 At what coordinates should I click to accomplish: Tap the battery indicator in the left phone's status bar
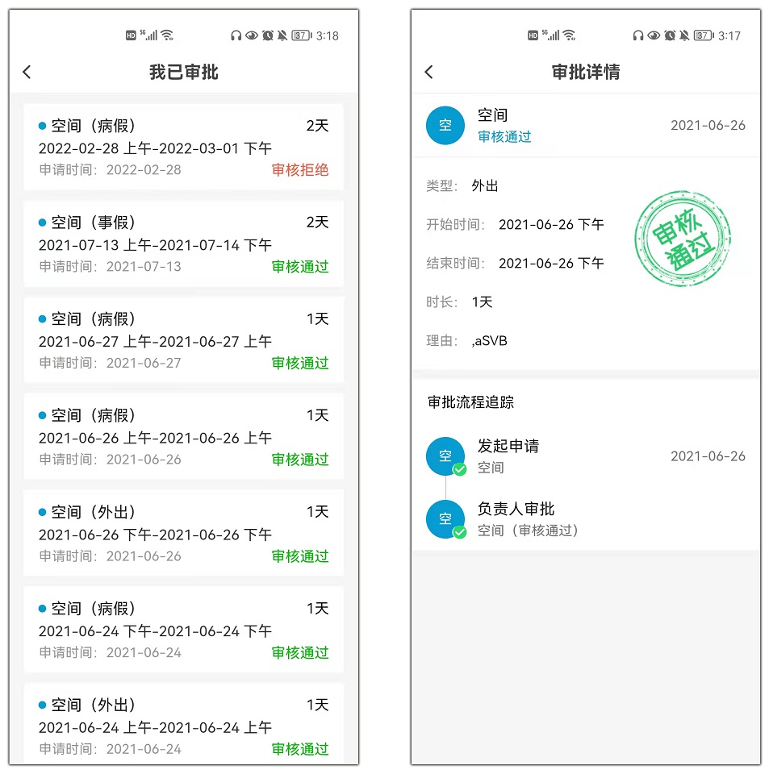click(301, 35)
